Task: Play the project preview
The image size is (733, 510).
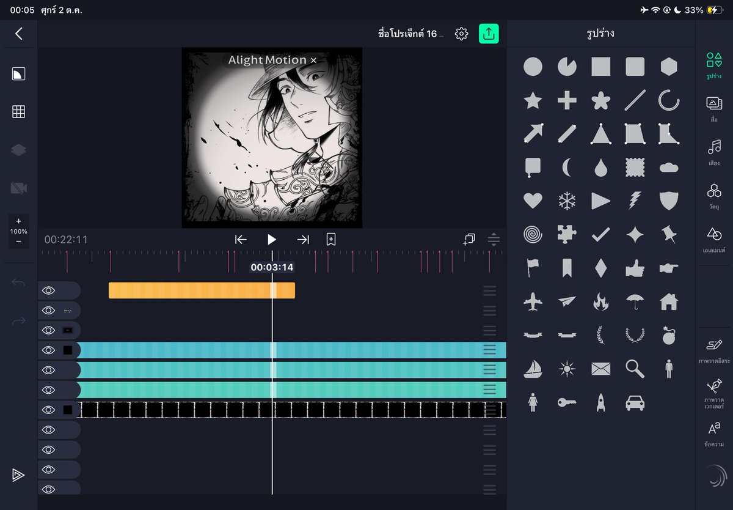Action: [272, 240]
